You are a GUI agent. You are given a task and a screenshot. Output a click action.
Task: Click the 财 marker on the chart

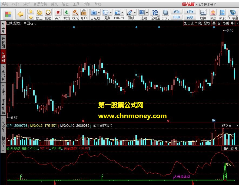[214, 121]
